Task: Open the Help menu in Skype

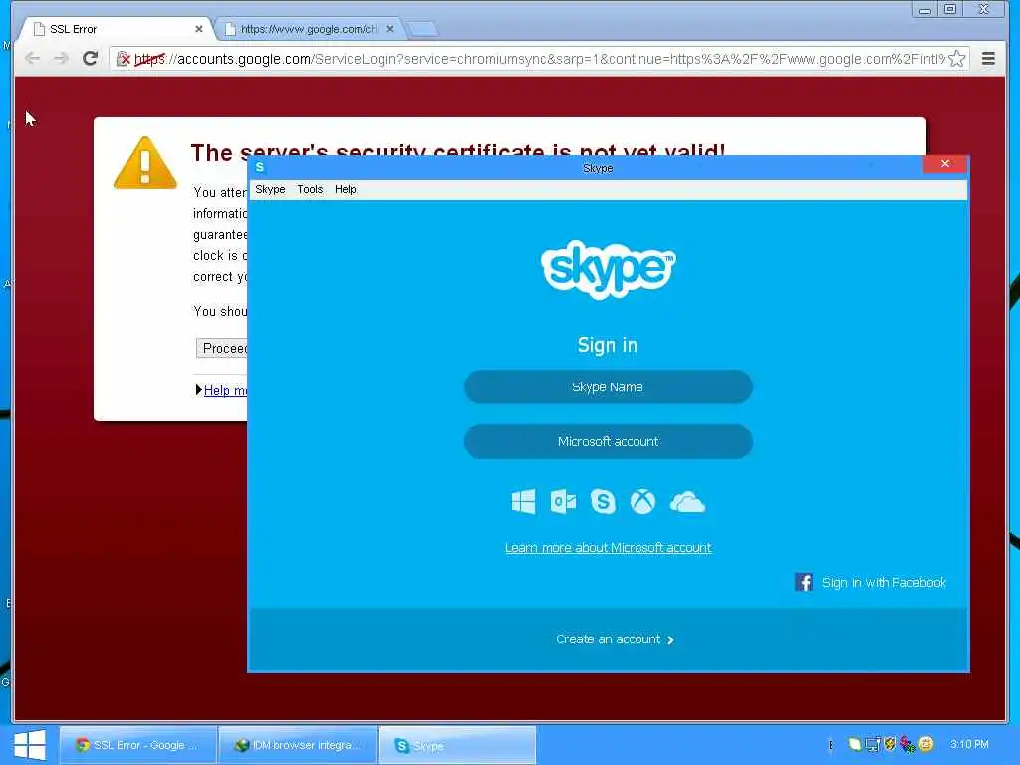Action: 346,189
